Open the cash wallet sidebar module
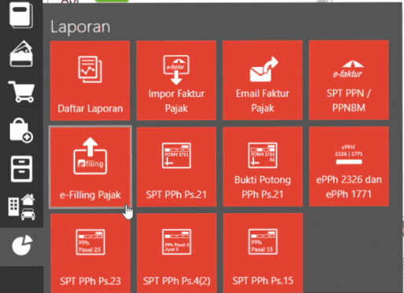 coord(21,54)
